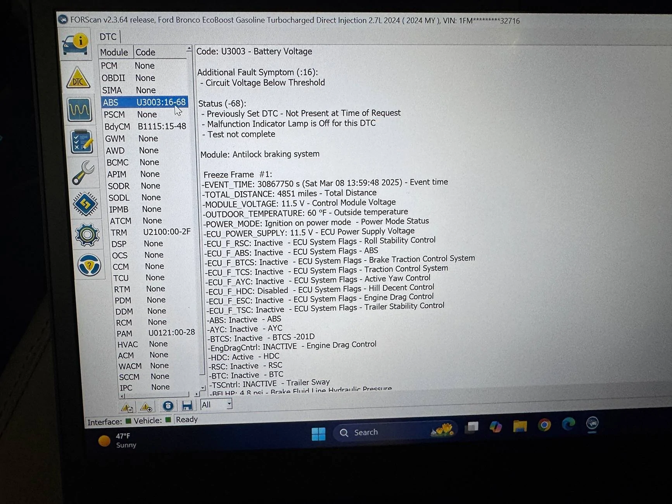672x504 pixels.
Task: Open the Windows Start menu
Action: pyautogui.click(x=318, y=434)
